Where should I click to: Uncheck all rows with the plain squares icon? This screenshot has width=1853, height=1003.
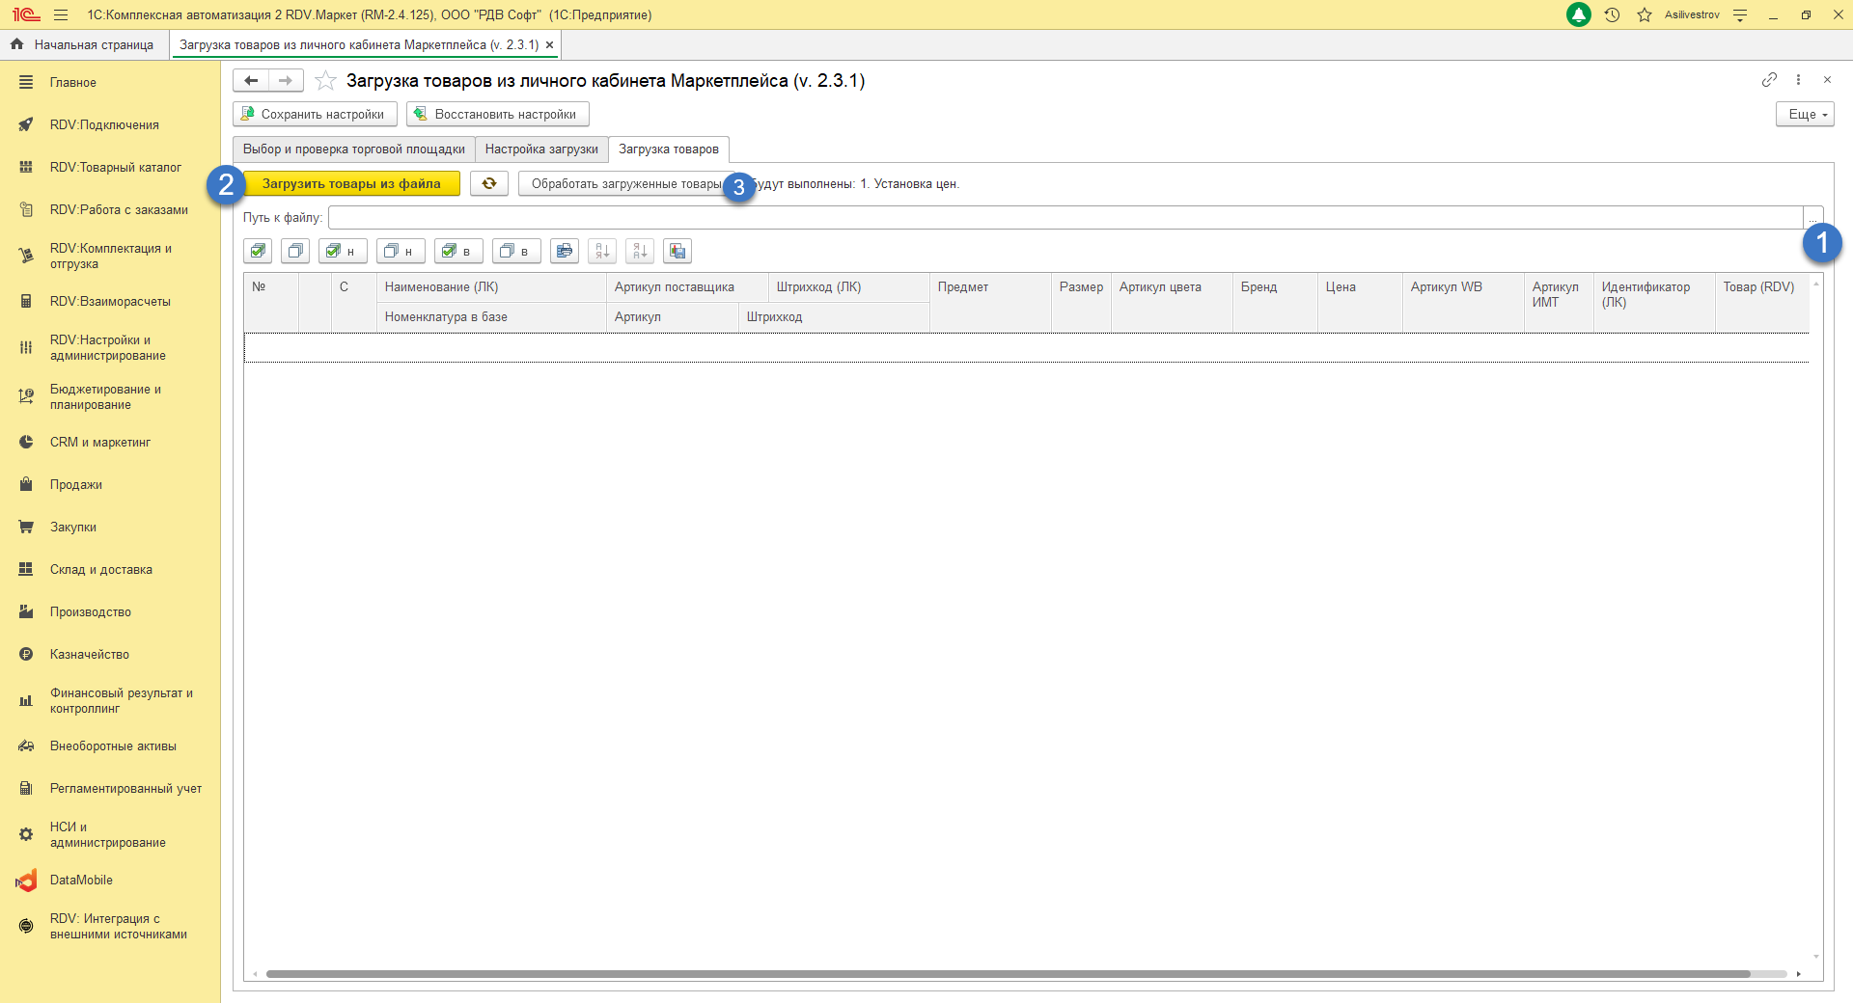(295, 251)
